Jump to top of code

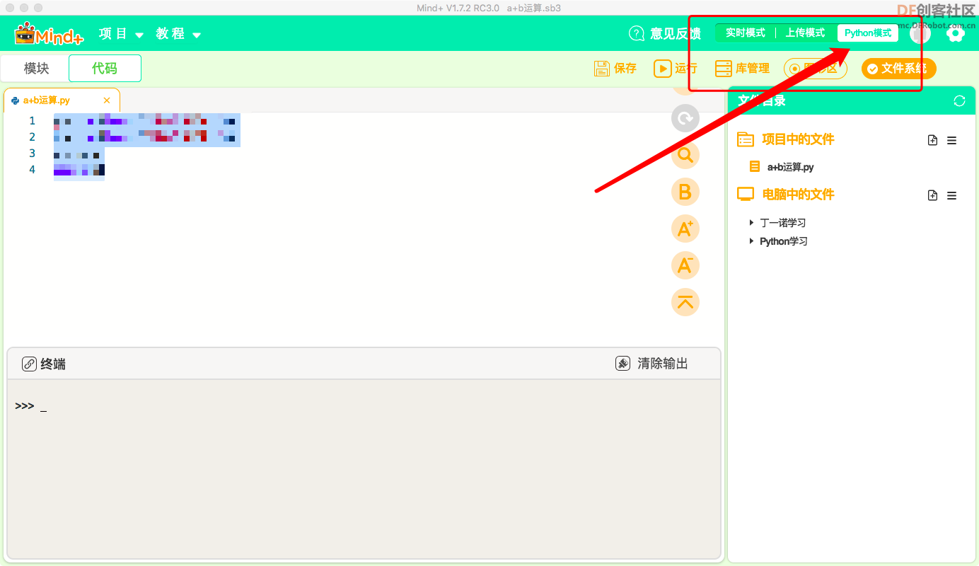pyautogui.click(x=685, y=302)
